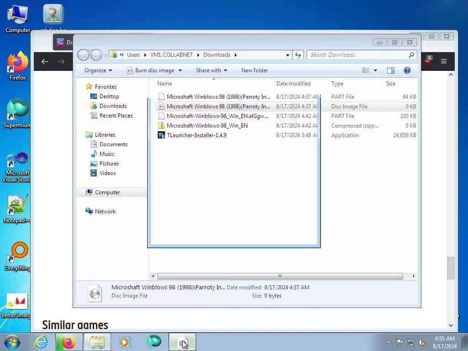
Task: Open Explorer help button
Action: point(407,70)
